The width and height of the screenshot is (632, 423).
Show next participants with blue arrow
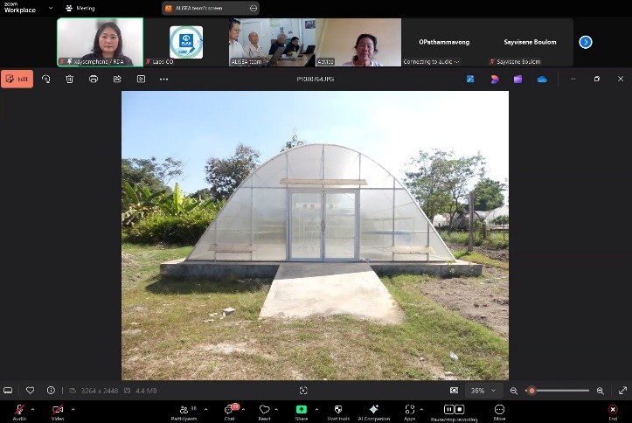(586, 42)
